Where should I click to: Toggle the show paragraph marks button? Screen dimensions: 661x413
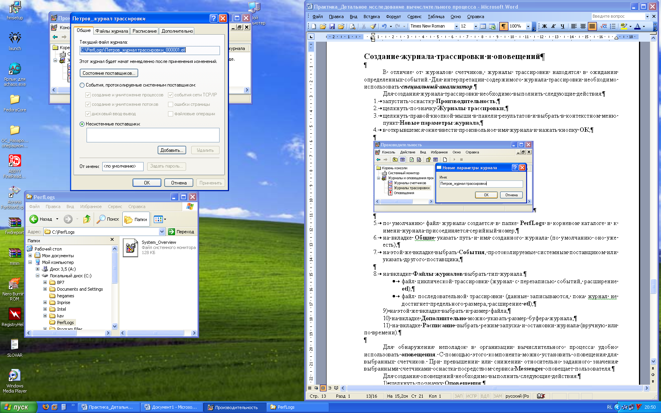(x=503, y=26)
